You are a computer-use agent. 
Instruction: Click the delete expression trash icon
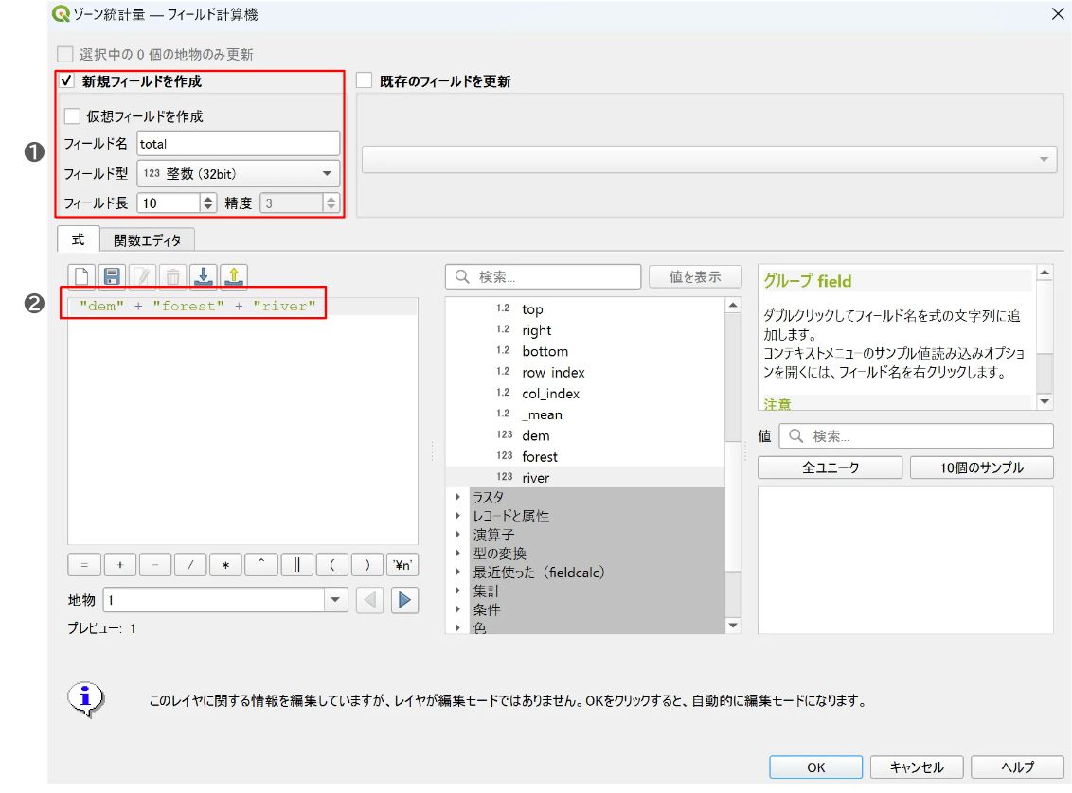click(173, 276)
